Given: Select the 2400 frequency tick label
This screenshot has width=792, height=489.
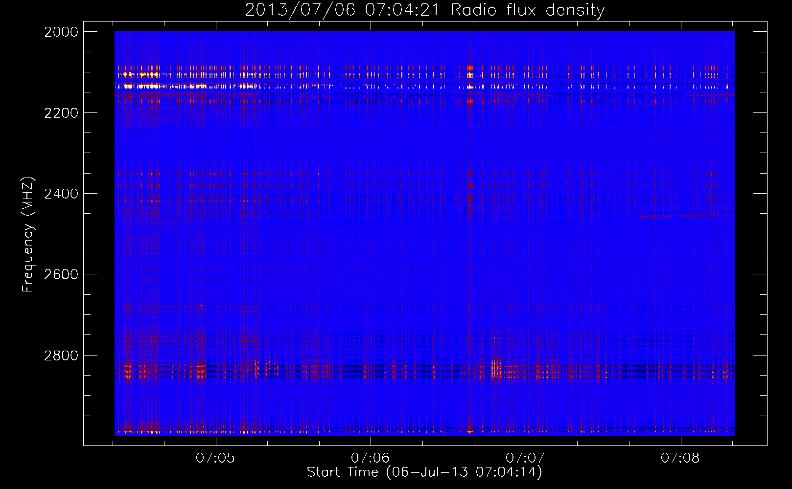Looking at the screenshot, I should 61,194.
